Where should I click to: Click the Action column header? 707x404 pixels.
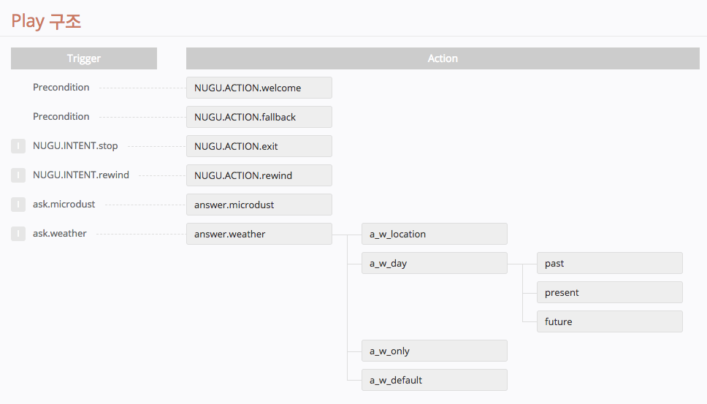[x=443, y=58]
